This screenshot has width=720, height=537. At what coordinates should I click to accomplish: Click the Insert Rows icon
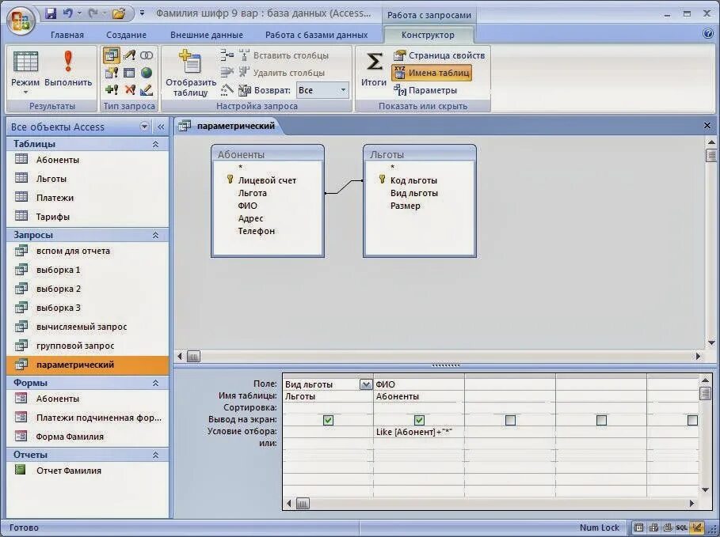(x=227, y=55)
